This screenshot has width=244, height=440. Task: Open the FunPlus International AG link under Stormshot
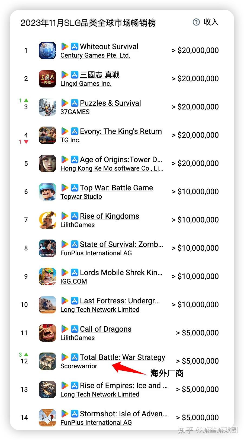click(96, 423)
